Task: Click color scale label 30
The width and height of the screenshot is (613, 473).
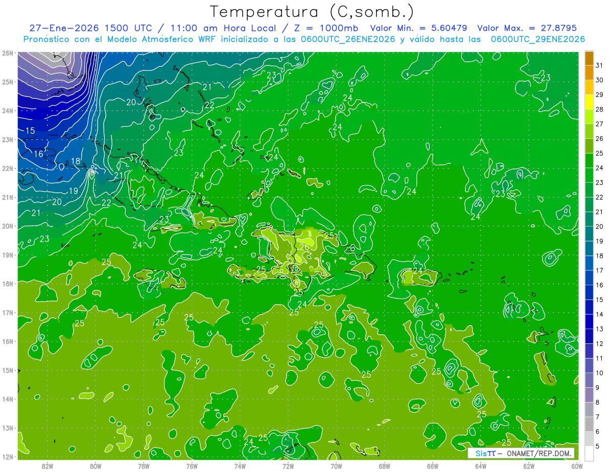Action: click(599, 80)
